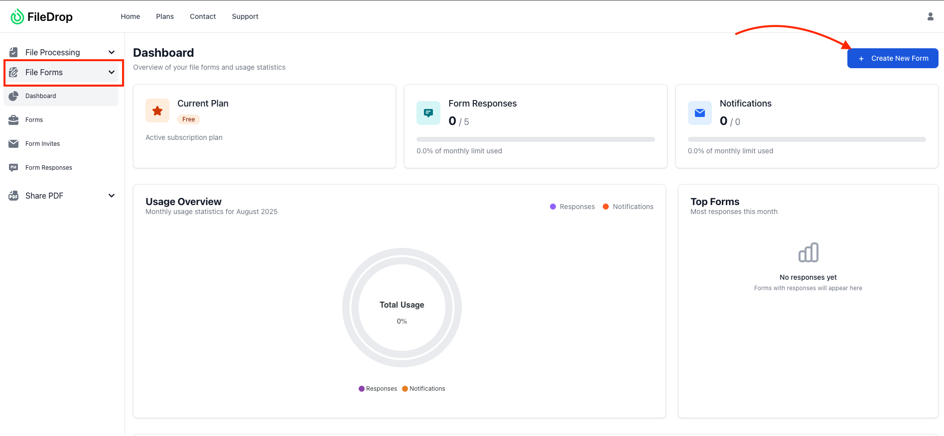Open the user account profile icon

pos(930,16)
